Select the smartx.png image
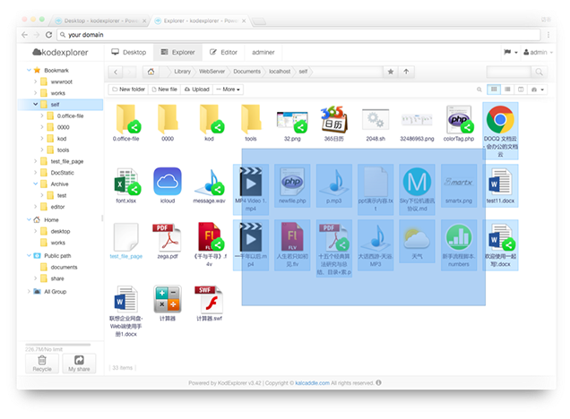 (459, 182)
